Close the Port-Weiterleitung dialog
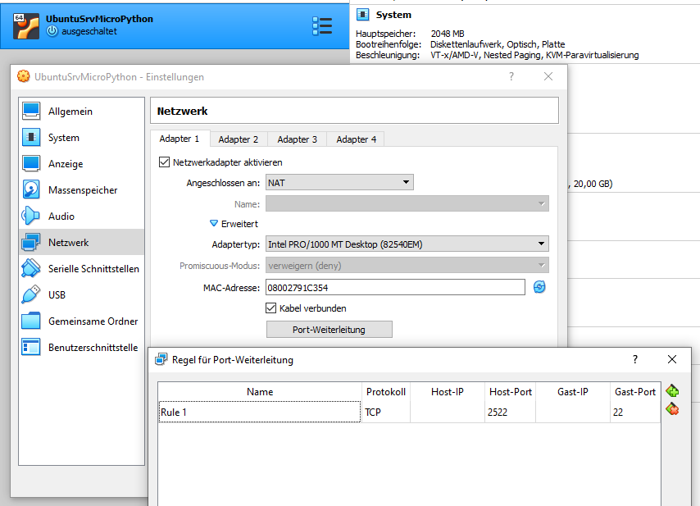Image resolution: width=700 pixels, height=506 pixels. point(672,359)
